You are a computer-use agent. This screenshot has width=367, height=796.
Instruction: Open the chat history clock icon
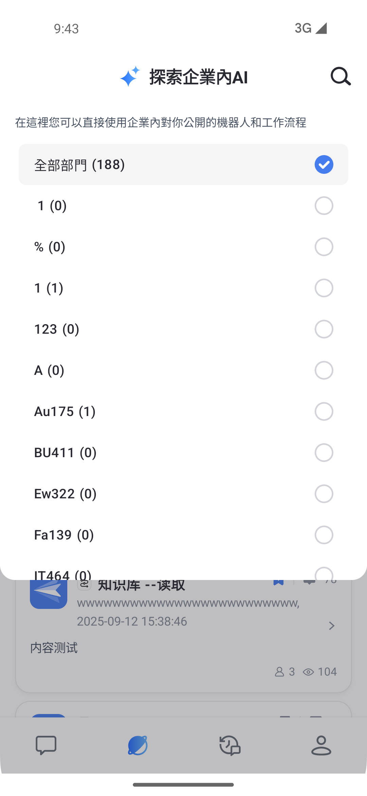pyautogui.click(x=230, y=745)
